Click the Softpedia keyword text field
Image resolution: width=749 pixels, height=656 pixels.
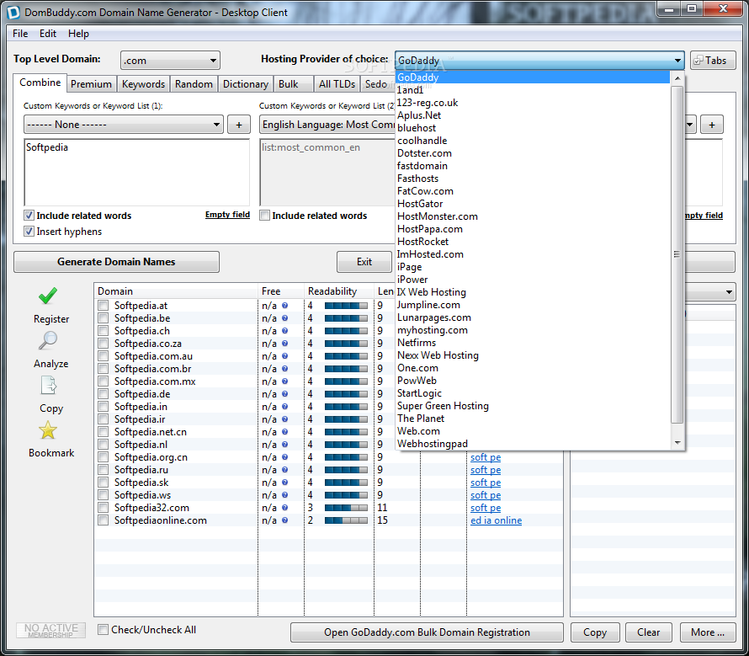click(x=136, y=173)
